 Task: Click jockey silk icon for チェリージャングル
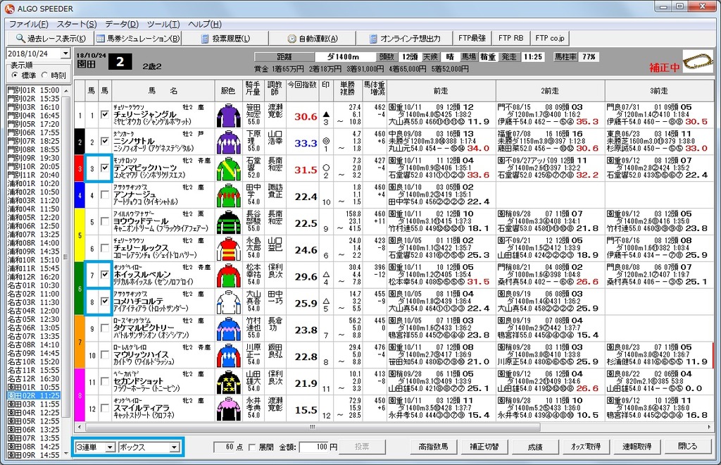pyautogui.click(x=229, y=116)
